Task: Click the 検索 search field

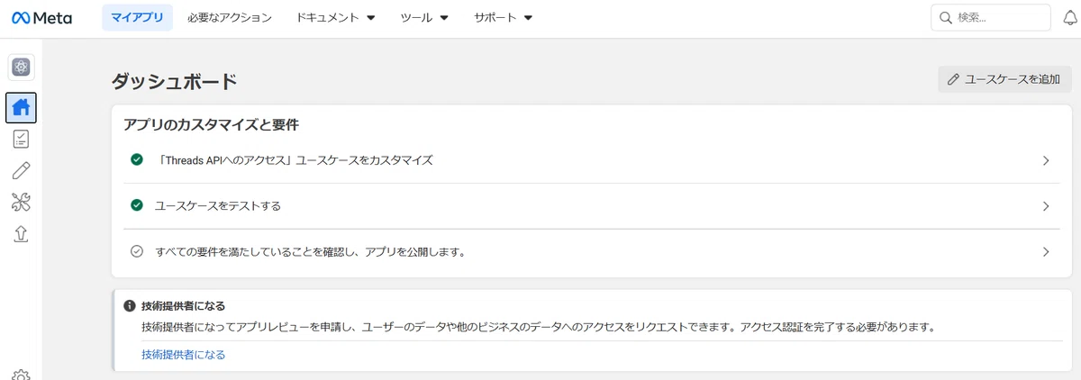Action: (991, 18)
